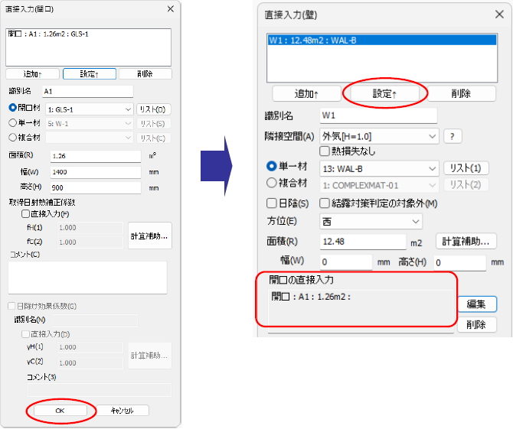
Task: Close the 直接入力(開口) dialog
Action: 171,9
